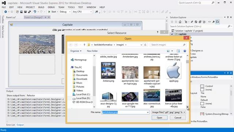Screen dimensions: 234x132
Task: Click the View Code icon in Solution Explorer
Action: pyautogui.click(x=210, y=22)
